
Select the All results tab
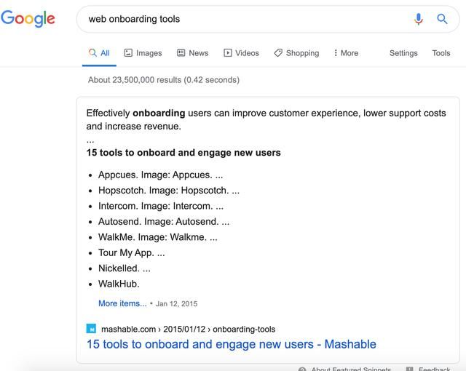(x=99, y=53)
